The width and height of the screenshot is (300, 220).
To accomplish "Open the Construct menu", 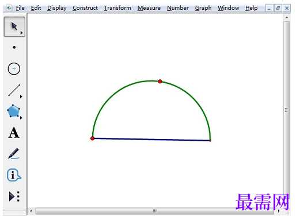I will pos(85,8).
